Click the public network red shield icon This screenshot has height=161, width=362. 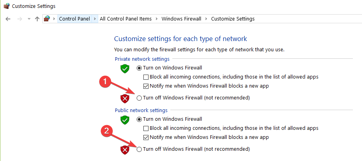pos(125,150)
